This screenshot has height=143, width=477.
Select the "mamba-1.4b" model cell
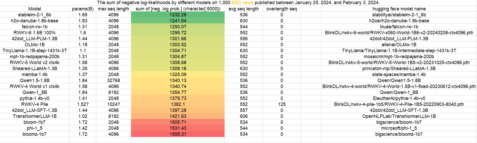point(35,74)
